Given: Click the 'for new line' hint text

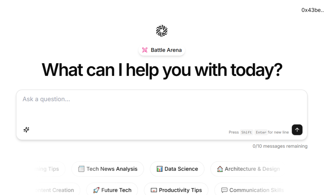Looking at the screenshot, I should (278, 132).
